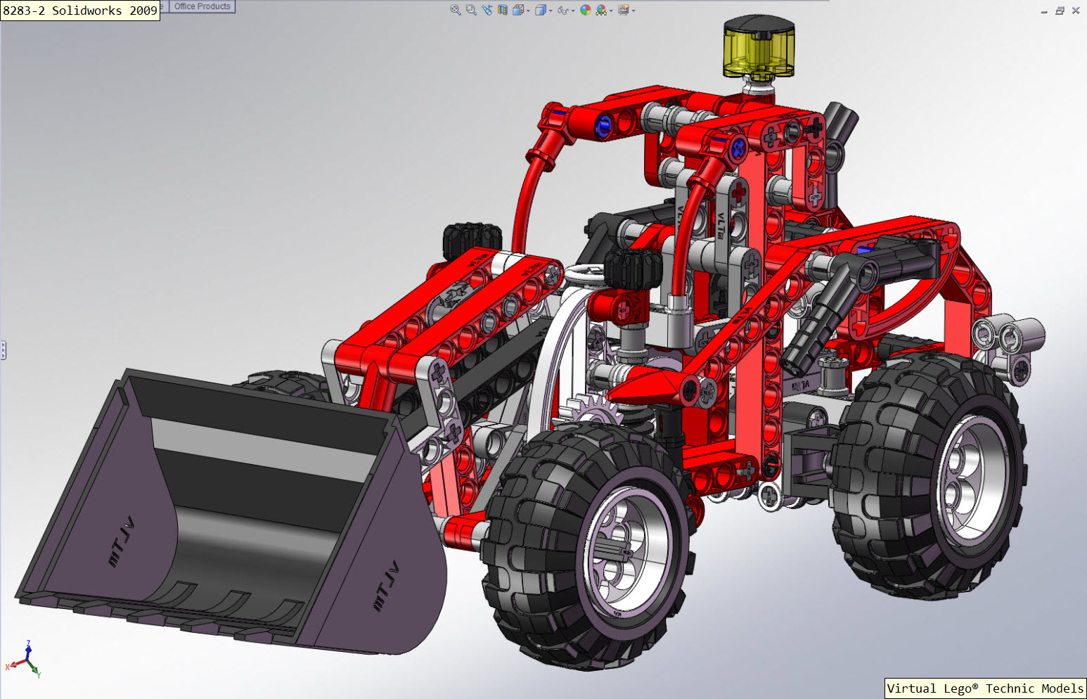
Task: Open the View Settings dropdown arrow
Action: (633, 11)
